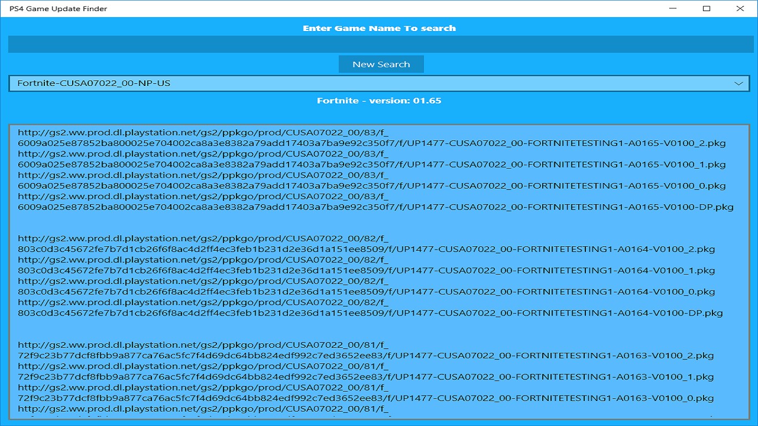Click the 'Fortnite - version: 01.65' label
Image resolution: width=758 pixels, height=426 pixels.
[x=379, y=101]
